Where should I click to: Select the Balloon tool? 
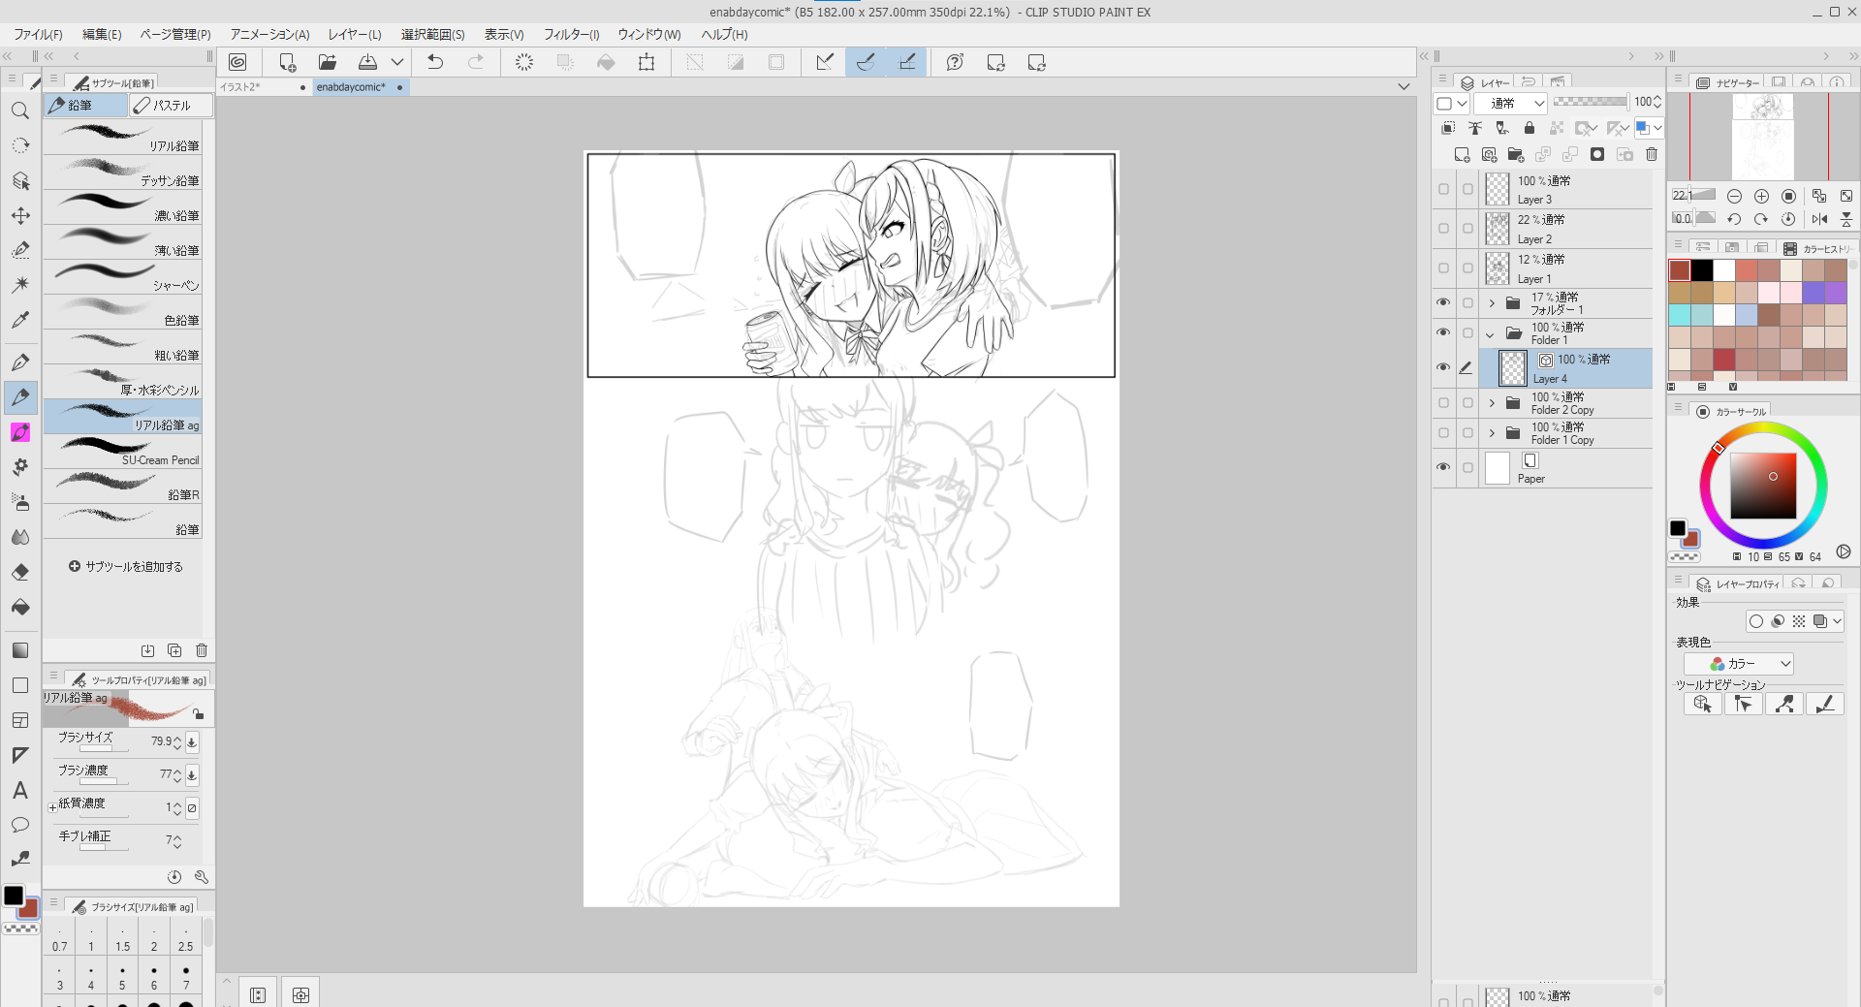tap(20, 825)
